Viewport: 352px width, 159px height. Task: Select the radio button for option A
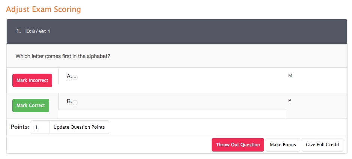[x=75, y=77]
